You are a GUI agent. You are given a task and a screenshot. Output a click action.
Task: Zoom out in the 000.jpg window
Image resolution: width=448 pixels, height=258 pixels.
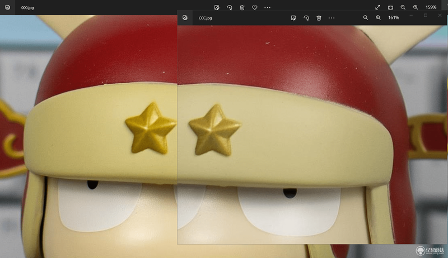click(403, 7)
